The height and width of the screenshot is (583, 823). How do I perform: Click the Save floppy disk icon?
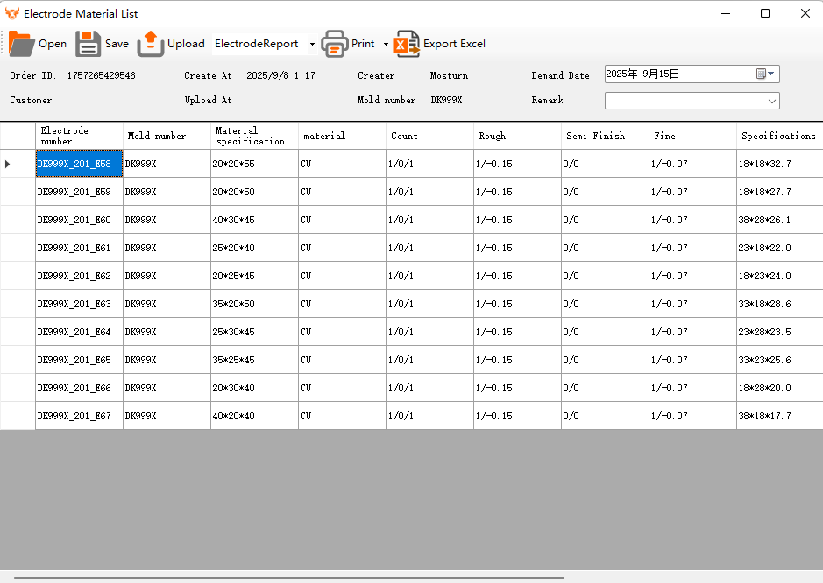click(x=89, y=44)
